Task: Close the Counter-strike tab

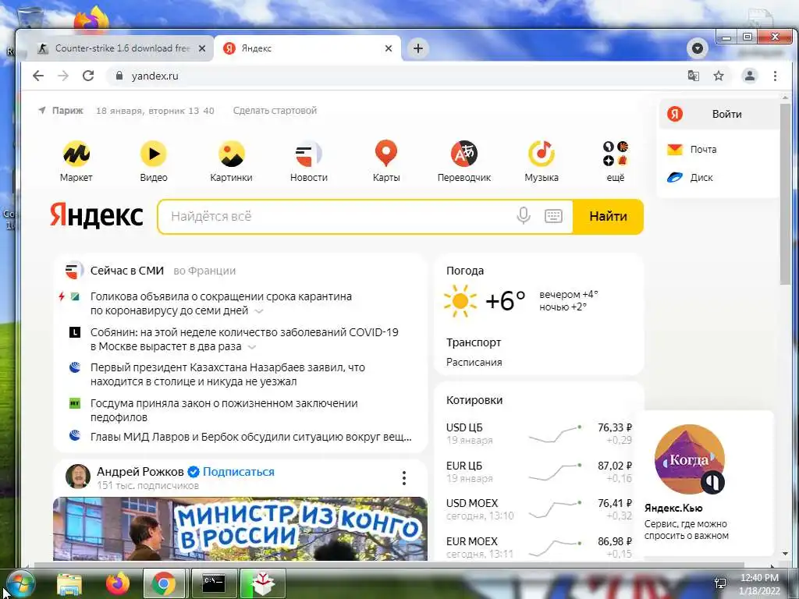Action: tap(202, 48)
